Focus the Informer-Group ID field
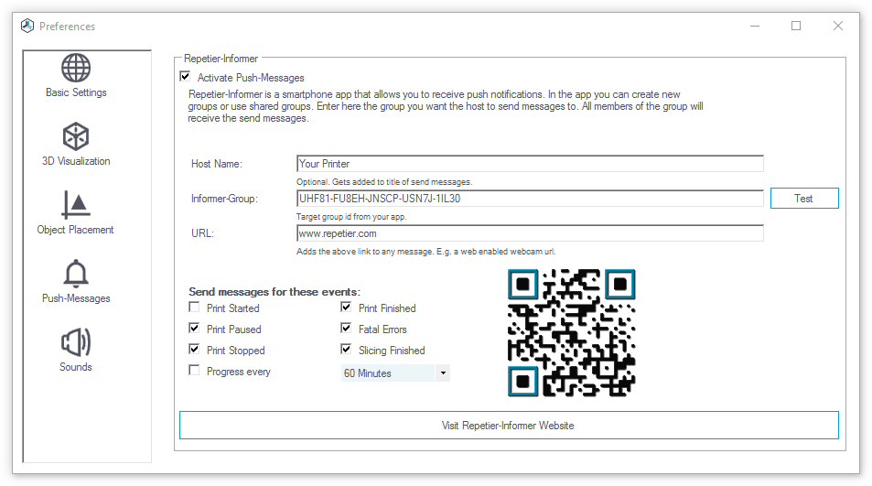The height and width of the screenshot is (486, 872). [530, 199]
